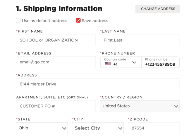This screenshot has width=196, height=138.
Task: Uncheck the Save address checkbox
Action: (x=78, y=21)
